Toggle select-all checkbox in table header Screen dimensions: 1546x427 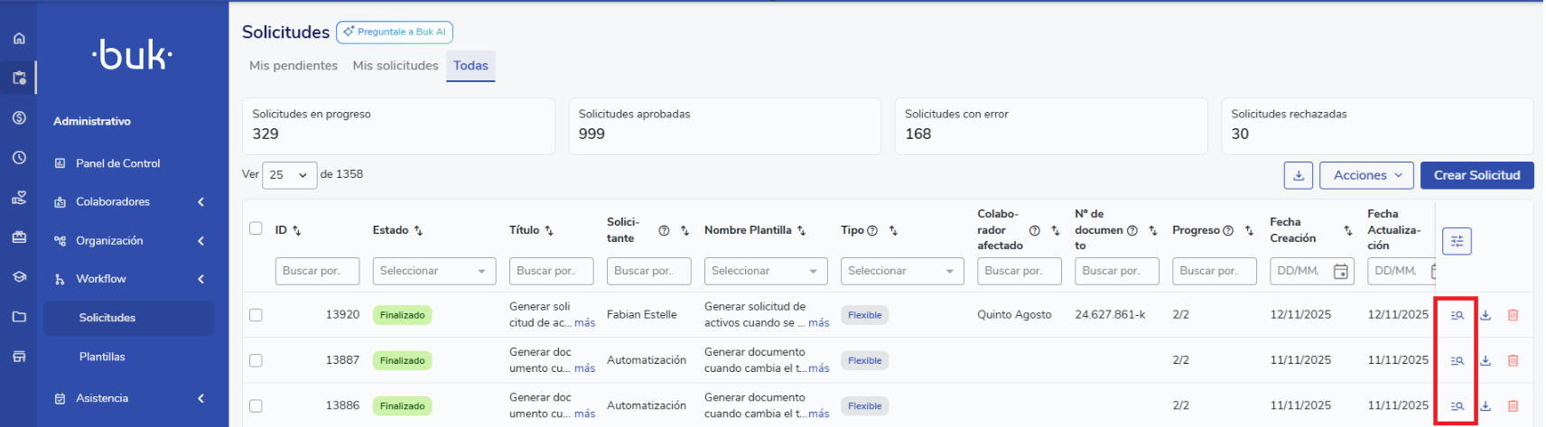point(256,228)
